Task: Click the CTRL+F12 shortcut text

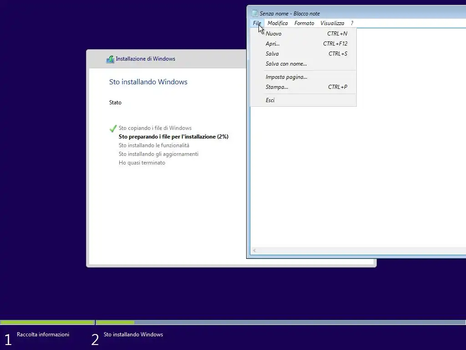Action: pyautogui.click(x=335, y=44)
